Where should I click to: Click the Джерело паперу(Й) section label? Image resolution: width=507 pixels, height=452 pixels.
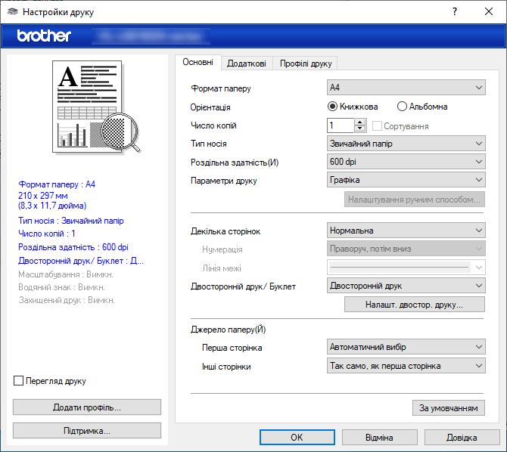coord(229,330)
